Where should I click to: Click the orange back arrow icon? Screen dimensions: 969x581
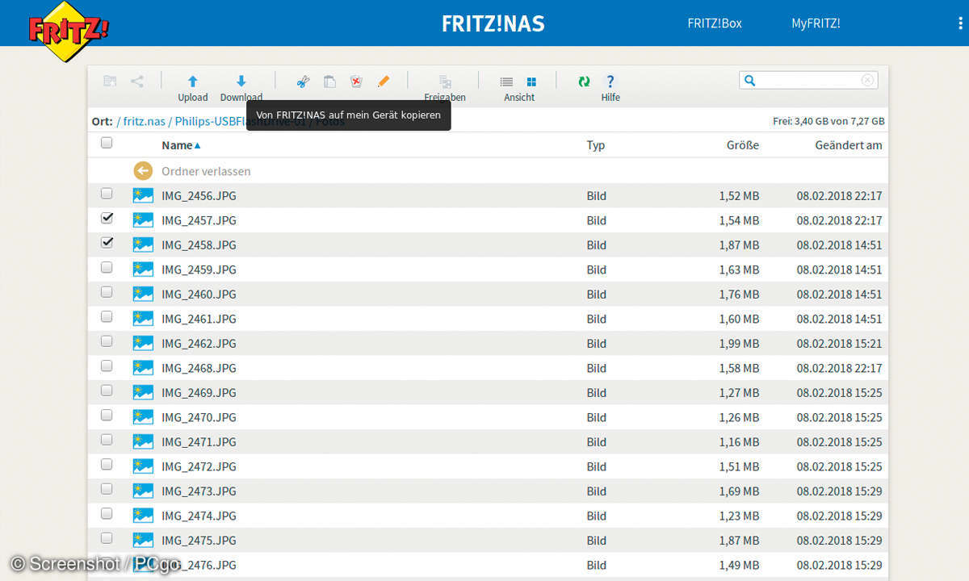click(x=143, y=170)
